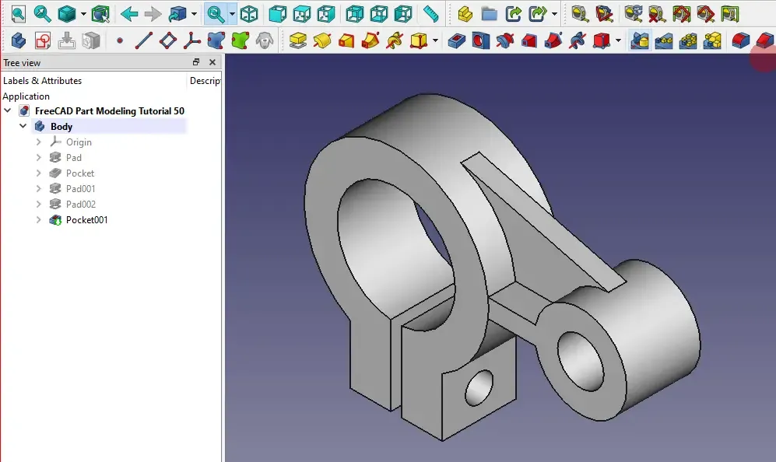The width and height of the screenshot is (776, 462).
Task: Toggle the Tree view panel float button
Action: click(196, 62)
